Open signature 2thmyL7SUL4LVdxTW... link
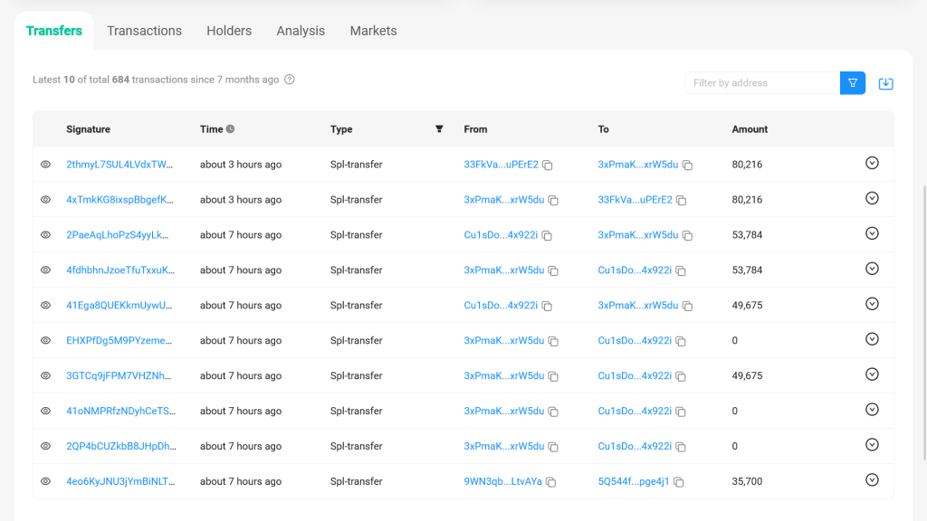 coord(119,165)
